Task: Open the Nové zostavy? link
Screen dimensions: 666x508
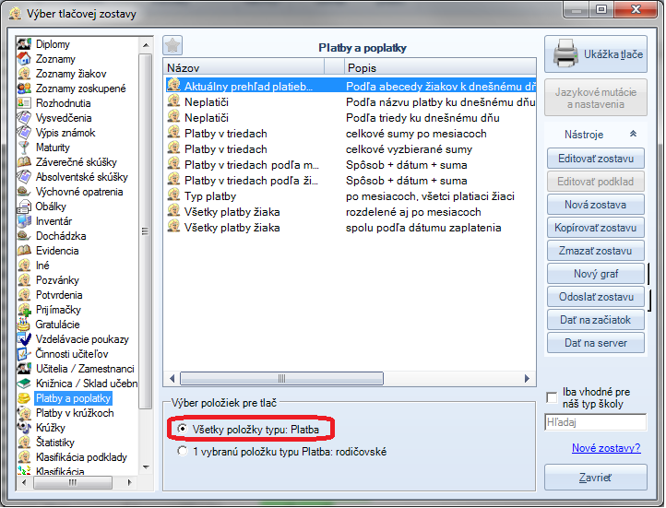Action: pos(606,448)
